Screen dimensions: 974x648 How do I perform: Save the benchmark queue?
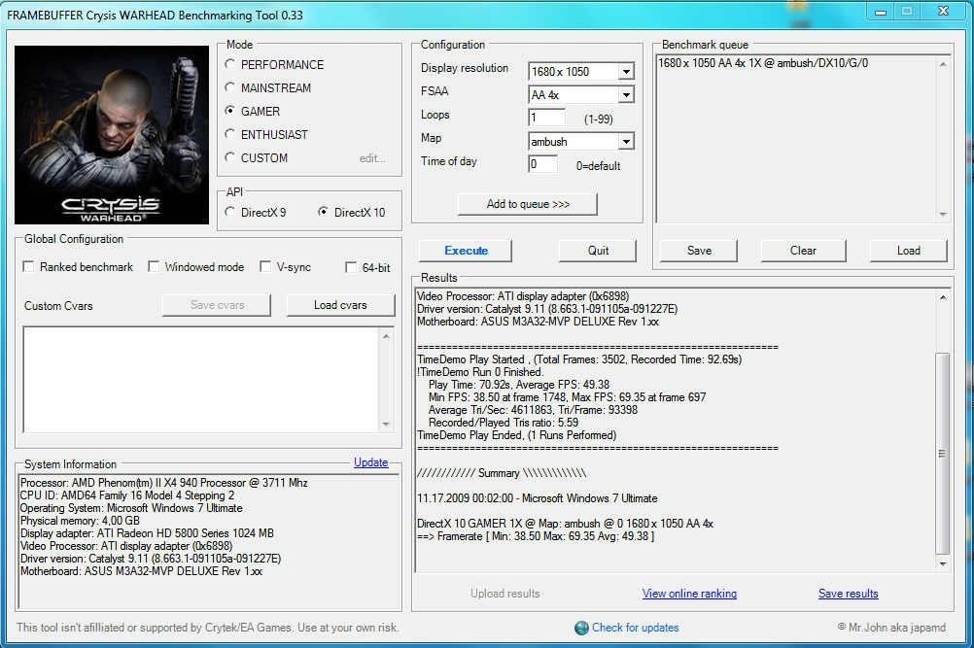click(x=699, y=251)
